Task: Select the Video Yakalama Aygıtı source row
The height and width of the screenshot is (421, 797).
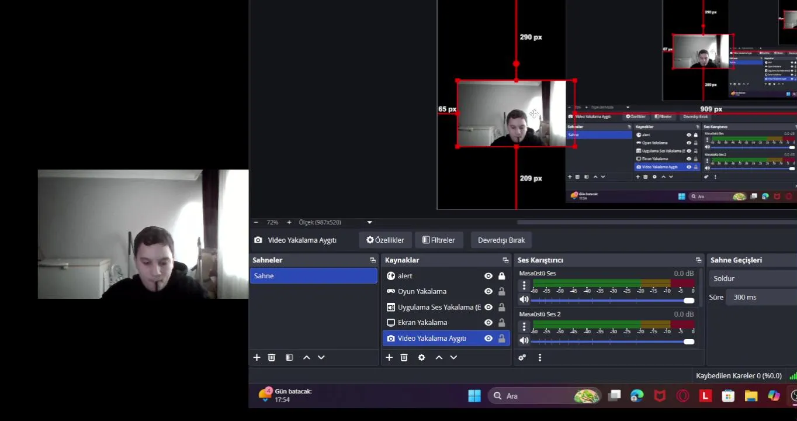Action: [446, 338]
